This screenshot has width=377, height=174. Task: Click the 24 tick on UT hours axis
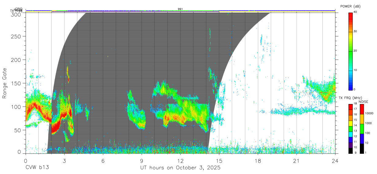pos(335,160)
